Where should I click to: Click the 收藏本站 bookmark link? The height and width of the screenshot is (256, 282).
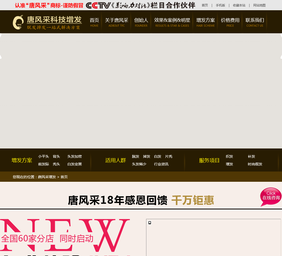pyautogui.click(x=239, y=5)
